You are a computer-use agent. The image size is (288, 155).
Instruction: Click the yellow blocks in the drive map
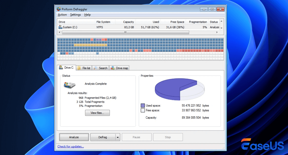coord(90,45)
